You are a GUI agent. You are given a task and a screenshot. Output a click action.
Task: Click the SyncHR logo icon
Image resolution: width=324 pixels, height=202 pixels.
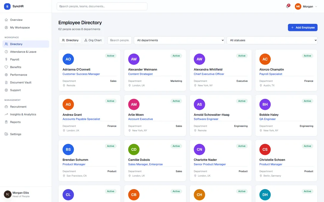[7, 6]
